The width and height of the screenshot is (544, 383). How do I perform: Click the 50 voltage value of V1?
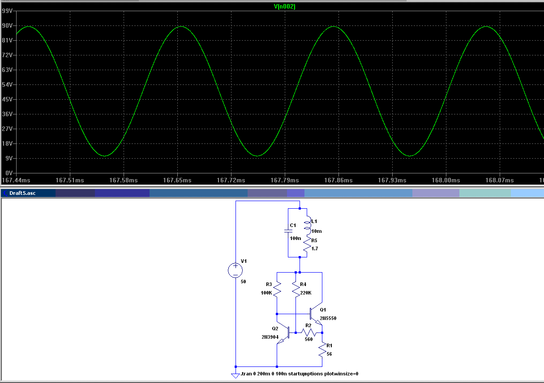[x=244, y=282]
